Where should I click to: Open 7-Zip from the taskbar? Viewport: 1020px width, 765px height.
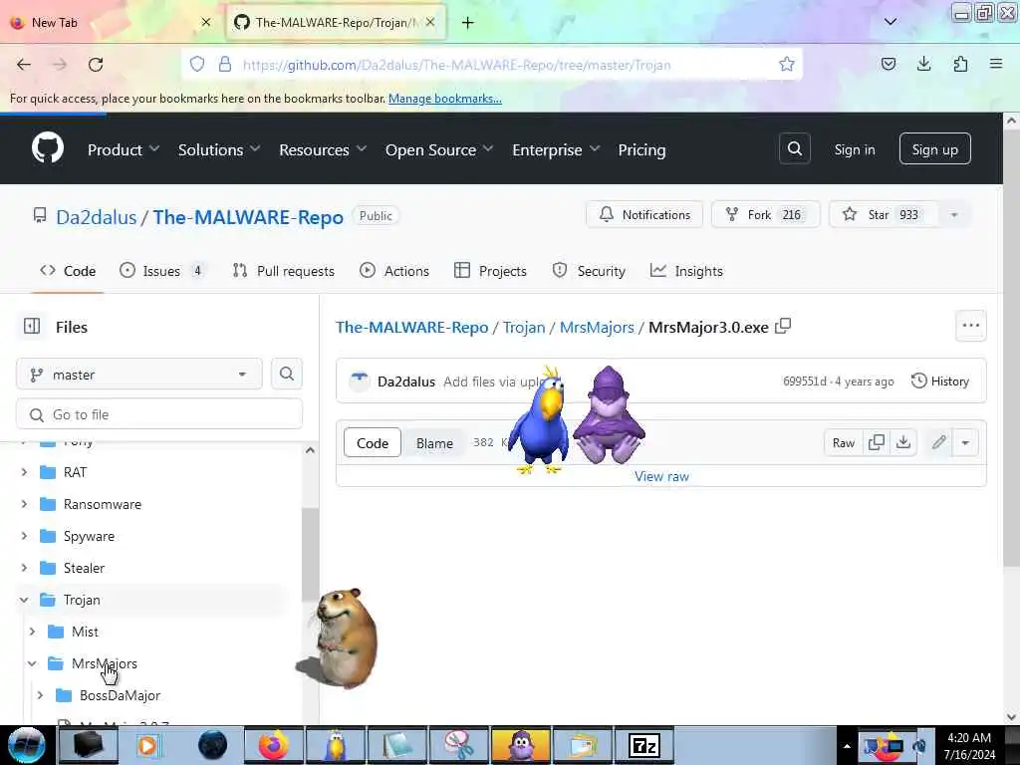pos(644,745)
